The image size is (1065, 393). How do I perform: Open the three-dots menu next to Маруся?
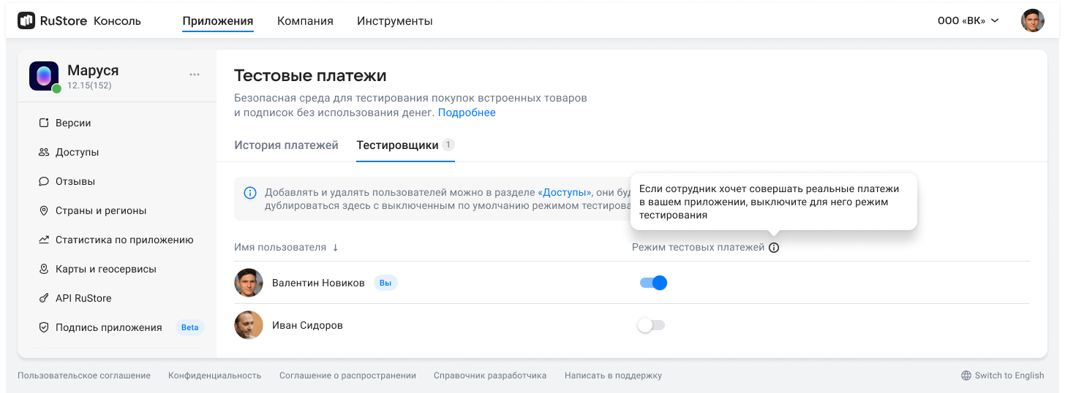[x=195, y=75]
